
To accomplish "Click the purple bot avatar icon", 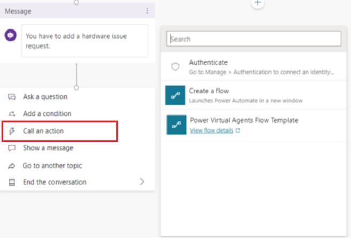I will 11,35.
